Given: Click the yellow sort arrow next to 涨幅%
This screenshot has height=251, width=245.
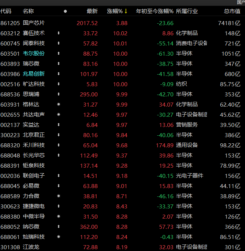Looking at the screenshot, I should [x=126, y=11].
